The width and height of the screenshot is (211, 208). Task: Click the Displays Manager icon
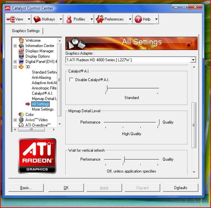pyautogui.click(x=21, y=51)
